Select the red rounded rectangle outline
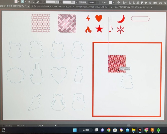 (140, 19)
